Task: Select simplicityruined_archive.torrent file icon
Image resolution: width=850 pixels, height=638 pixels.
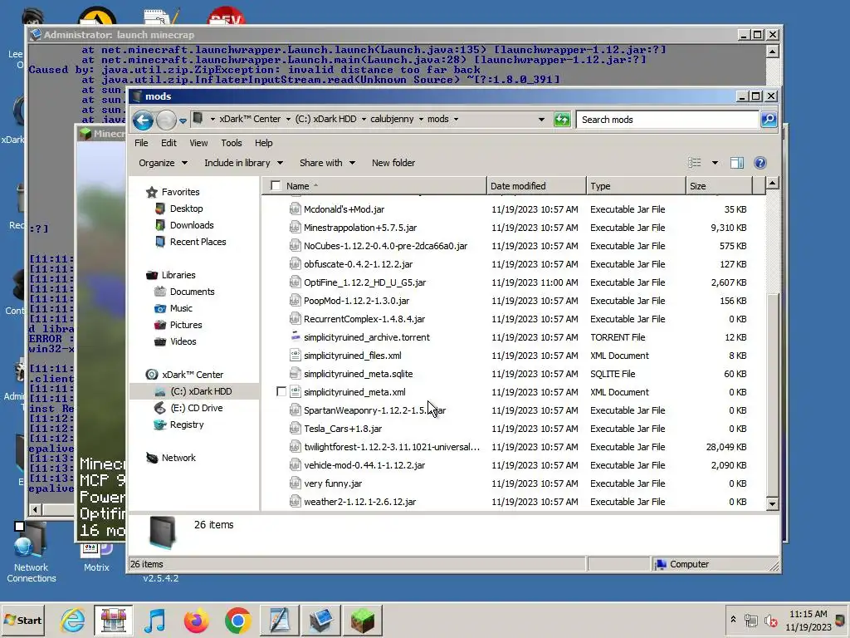Action: pyautogui.click(x=295, y=337)
